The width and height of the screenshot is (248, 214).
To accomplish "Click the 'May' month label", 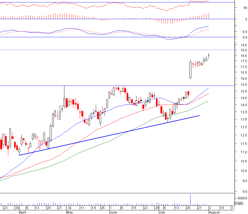I will [x=70, y=212].
